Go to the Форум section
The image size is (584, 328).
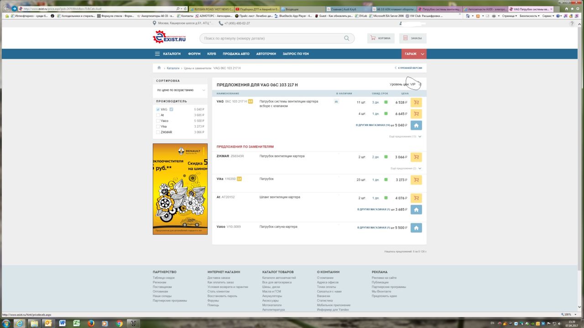point(194,54)
